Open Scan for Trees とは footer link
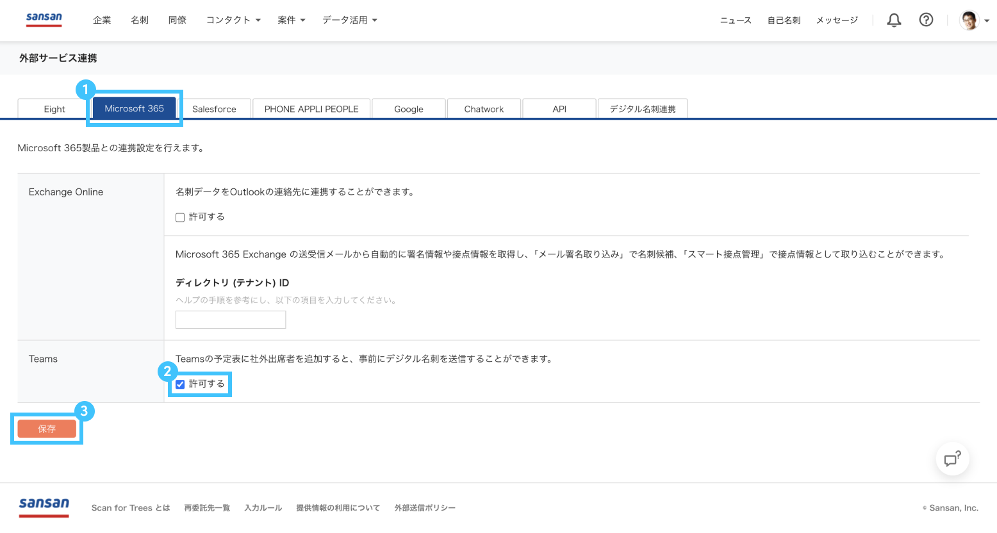The height and width of the screenshot is (533, 997). [x=131, y=508]
